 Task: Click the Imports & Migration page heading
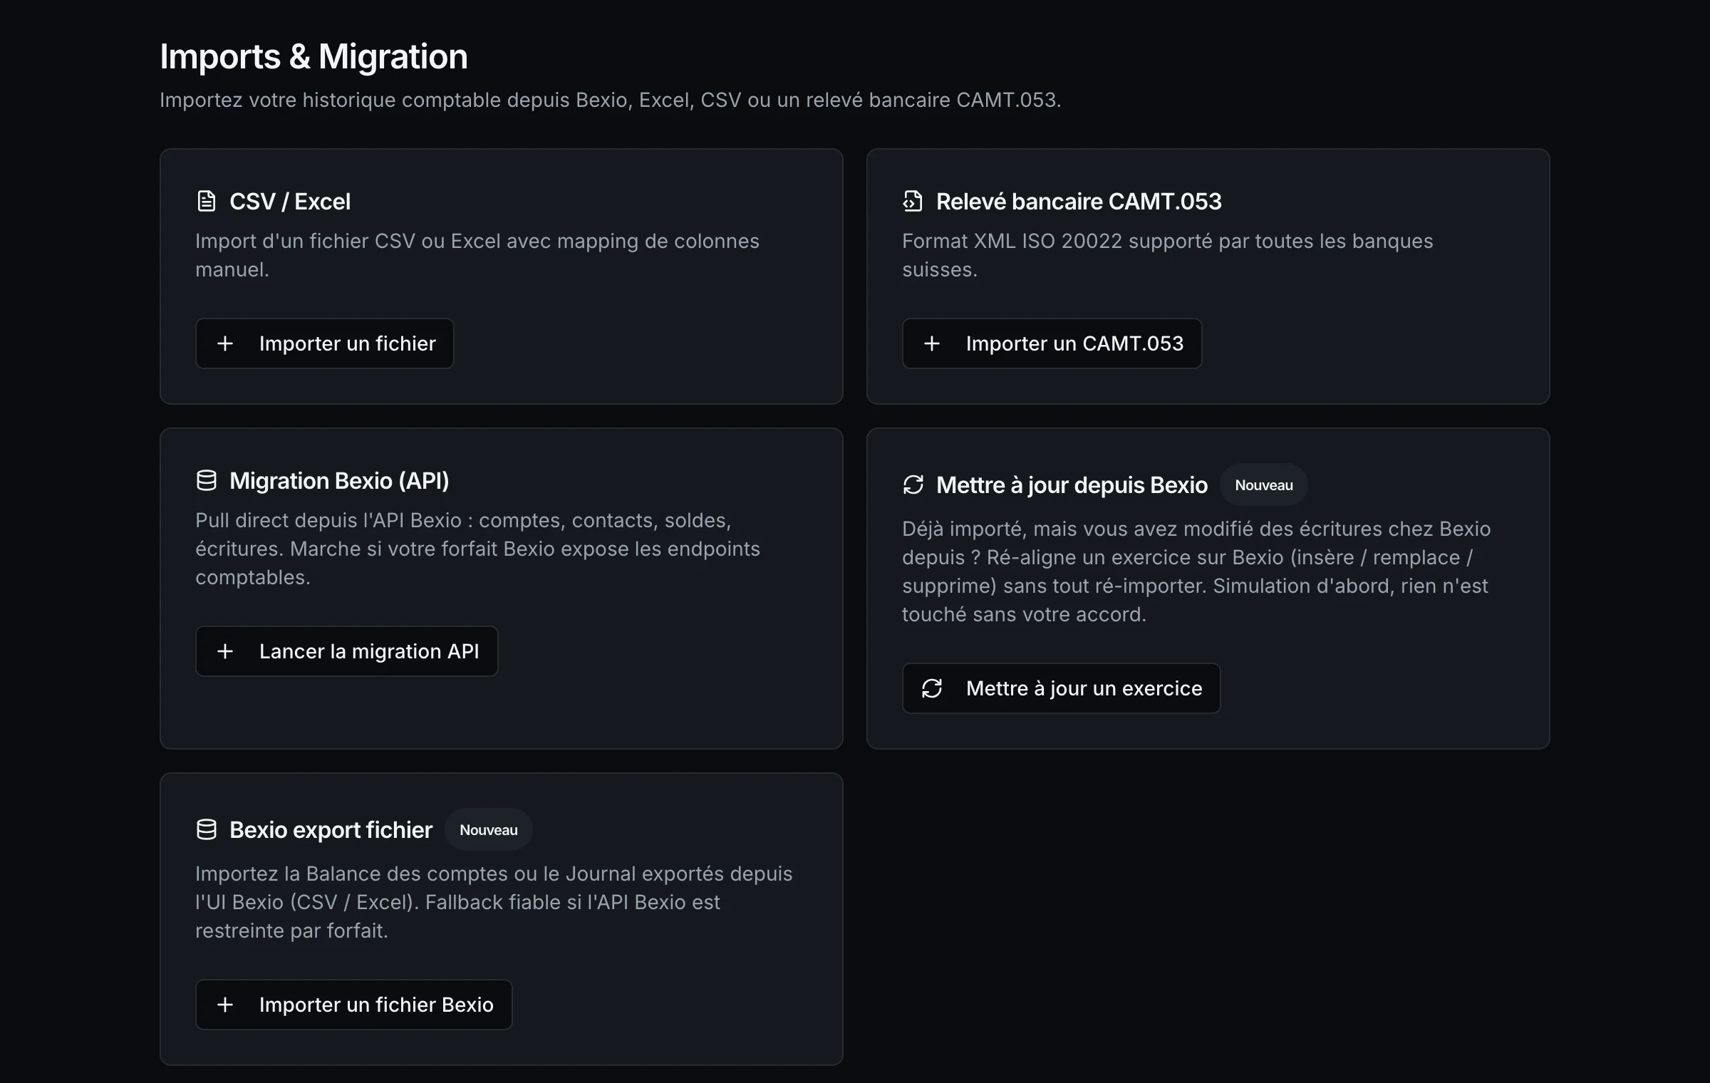313,56
